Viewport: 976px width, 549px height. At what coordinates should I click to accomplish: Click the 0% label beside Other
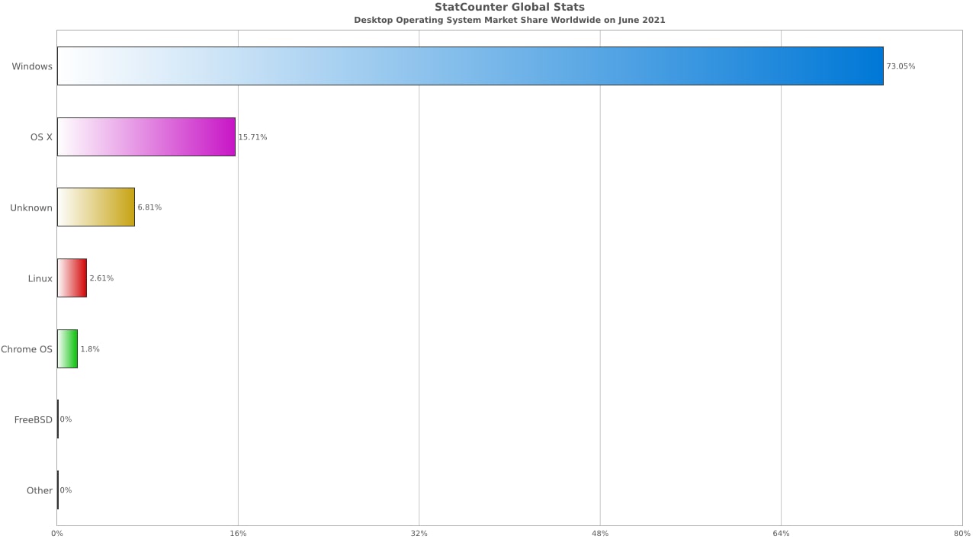click(x=66, y=490)
